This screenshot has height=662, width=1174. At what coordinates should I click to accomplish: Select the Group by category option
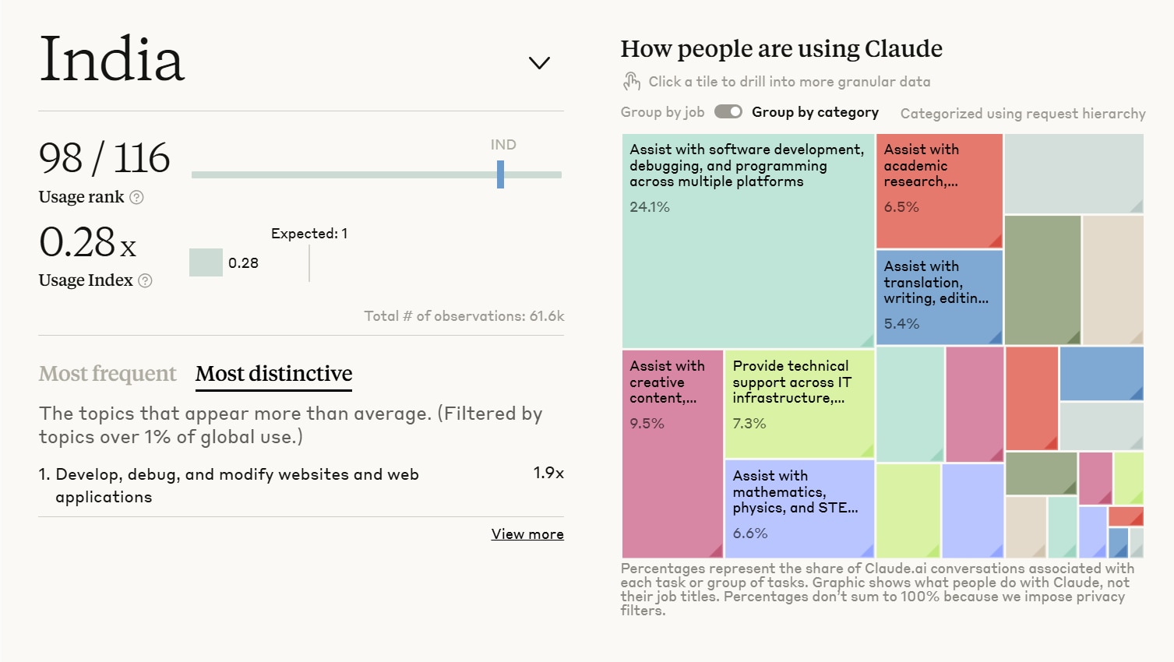pos(815,112)
